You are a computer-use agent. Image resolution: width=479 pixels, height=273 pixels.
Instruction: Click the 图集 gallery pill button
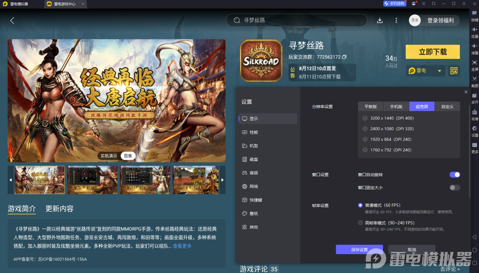(x=128, y=156)
